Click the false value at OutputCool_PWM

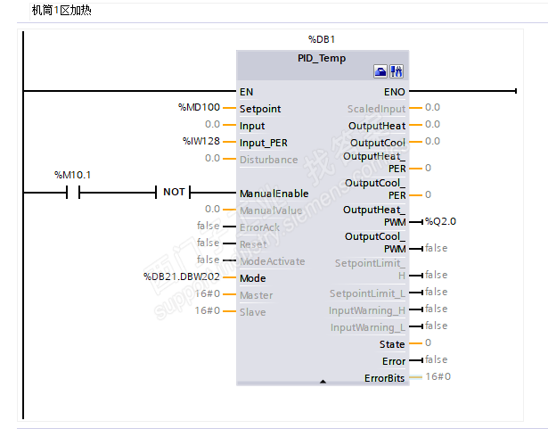pyautogui.click(x=436, y=248)
